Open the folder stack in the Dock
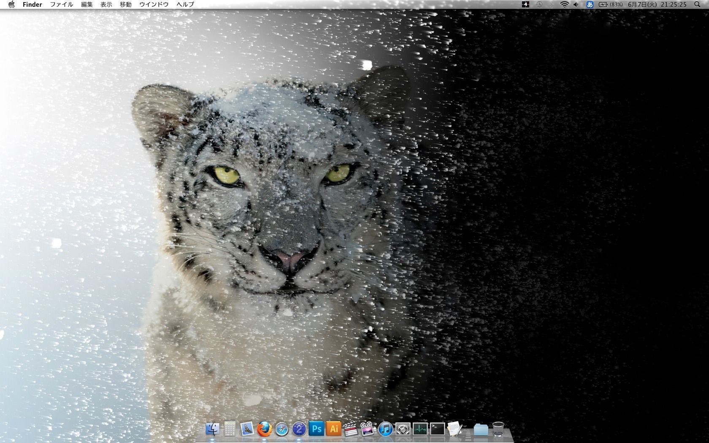This screenshot has width=709, height=443. 481,429
